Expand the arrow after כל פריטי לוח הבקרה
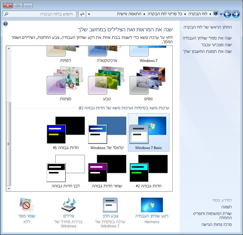Screen dimensions: 243x235 tap(144, 14)
